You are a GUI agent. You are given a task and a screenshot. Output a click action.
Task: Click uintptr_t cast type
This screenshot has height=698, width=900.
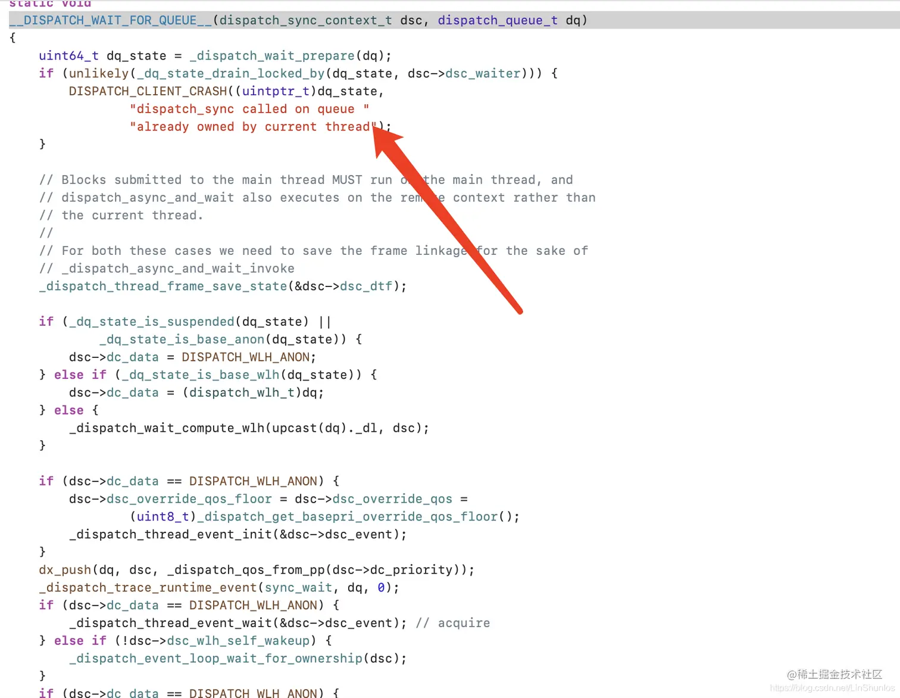click(276, 91)
